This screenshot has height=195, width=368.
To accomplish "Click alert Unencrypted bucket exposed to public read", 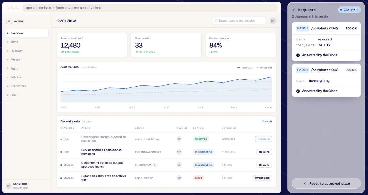I will 104,139.
